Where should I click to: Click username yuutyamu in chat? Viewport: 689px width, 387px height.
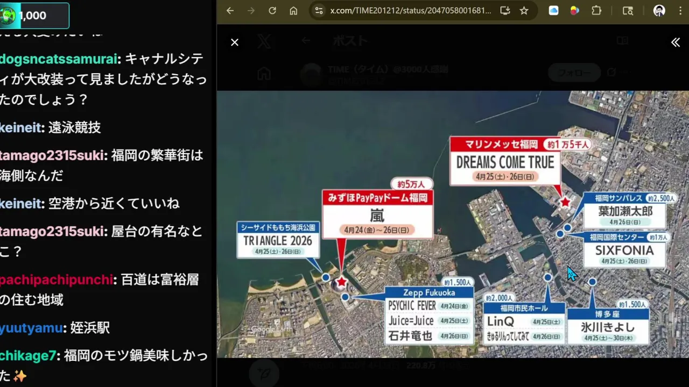pyautogui.click(x=31, y=327)
